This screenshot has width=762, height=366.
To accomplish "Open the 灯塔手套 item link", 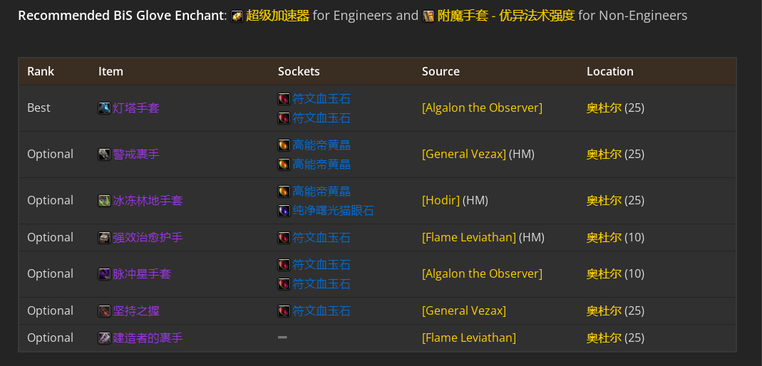I will 136,108.
